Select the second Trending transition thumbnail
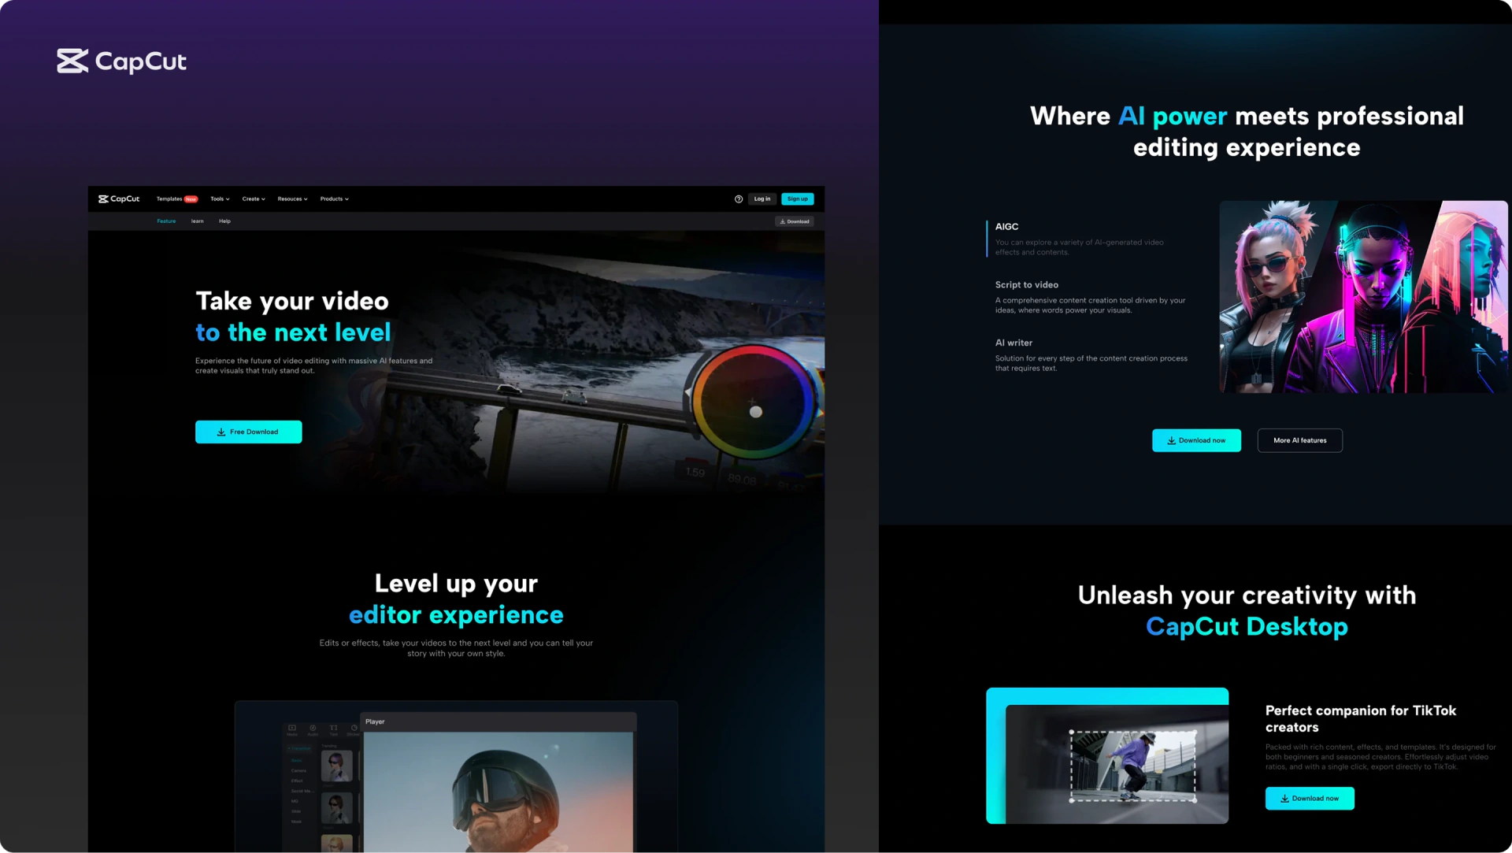 coord(336,809)
